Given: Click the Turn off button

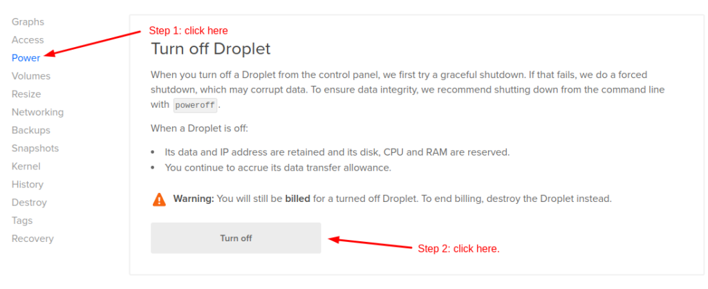Looking at the screenshot, I should (x=236, y=238).
